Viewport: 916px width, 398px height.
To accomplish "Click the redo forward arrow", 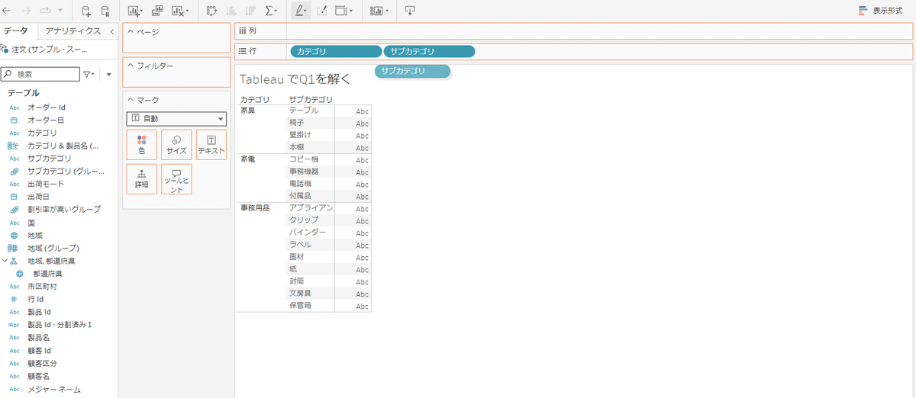I will pyautogui.click(x=25, y=11).
